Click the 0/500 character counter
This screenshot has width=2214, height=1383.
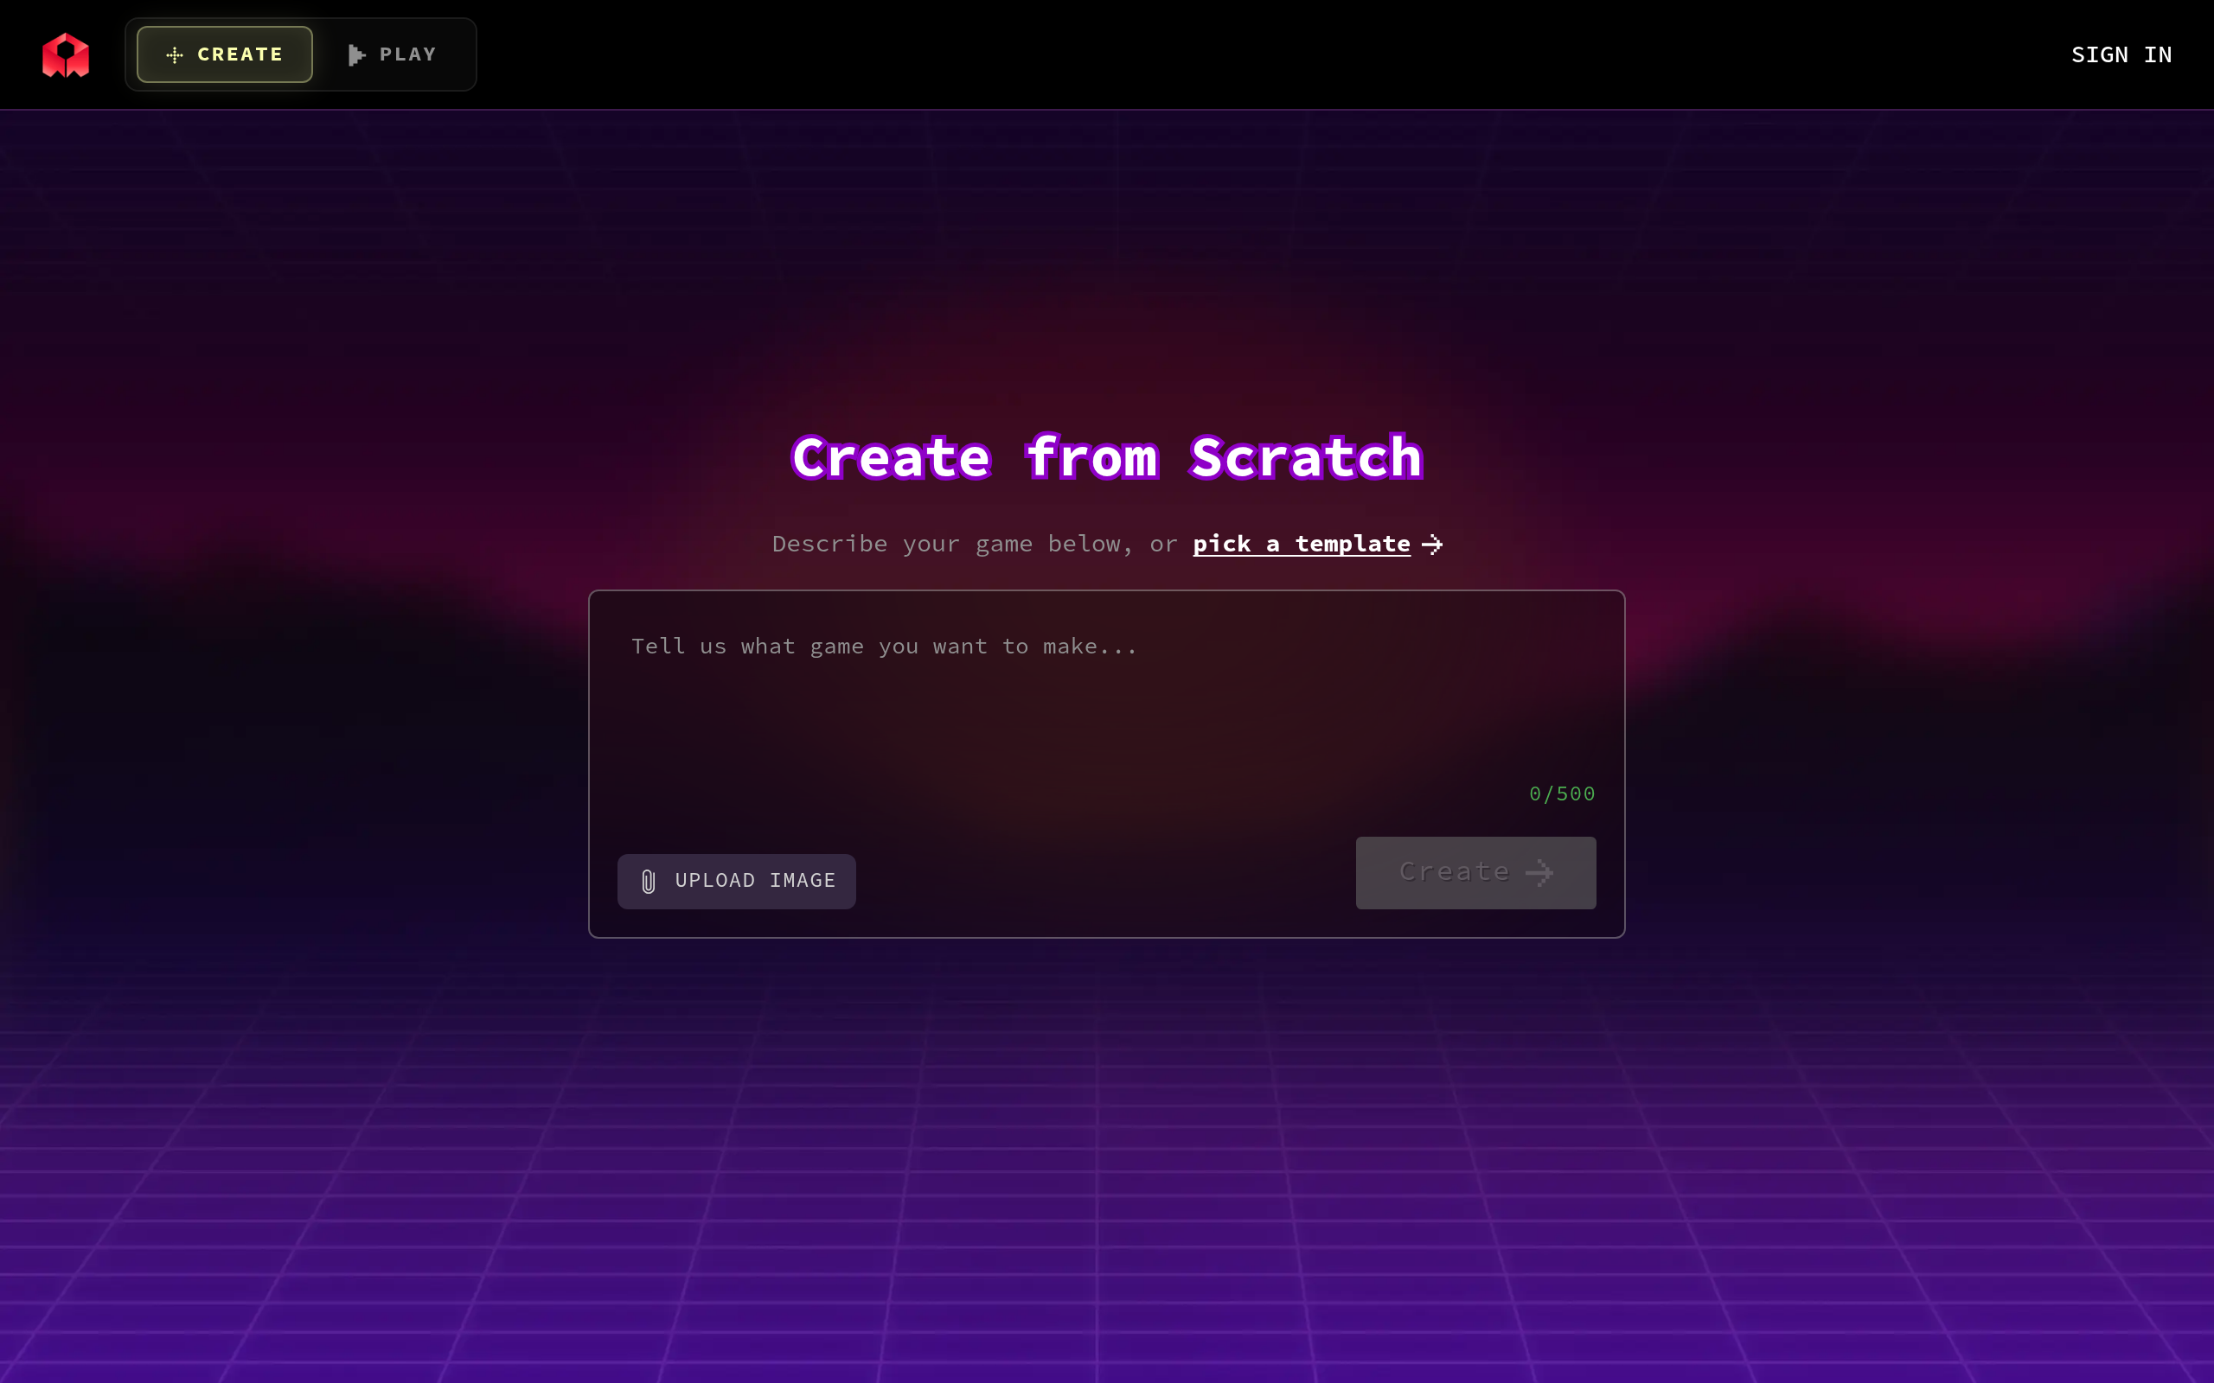click(1562, 794)
